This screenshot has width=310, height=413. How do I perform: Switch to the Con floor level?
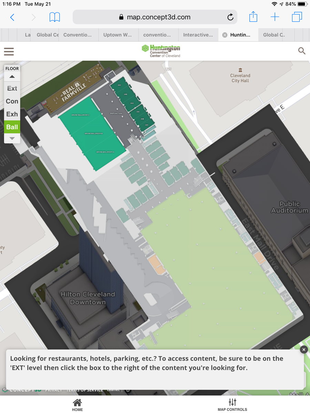(x=12, y=101)
